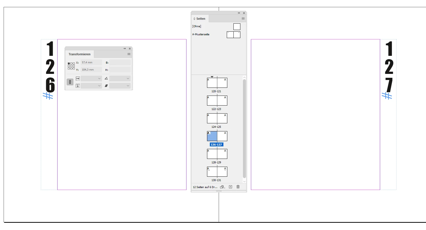The image size is (426, 230).
Task: Click the B width input field
Action: (x=120, y=62)
